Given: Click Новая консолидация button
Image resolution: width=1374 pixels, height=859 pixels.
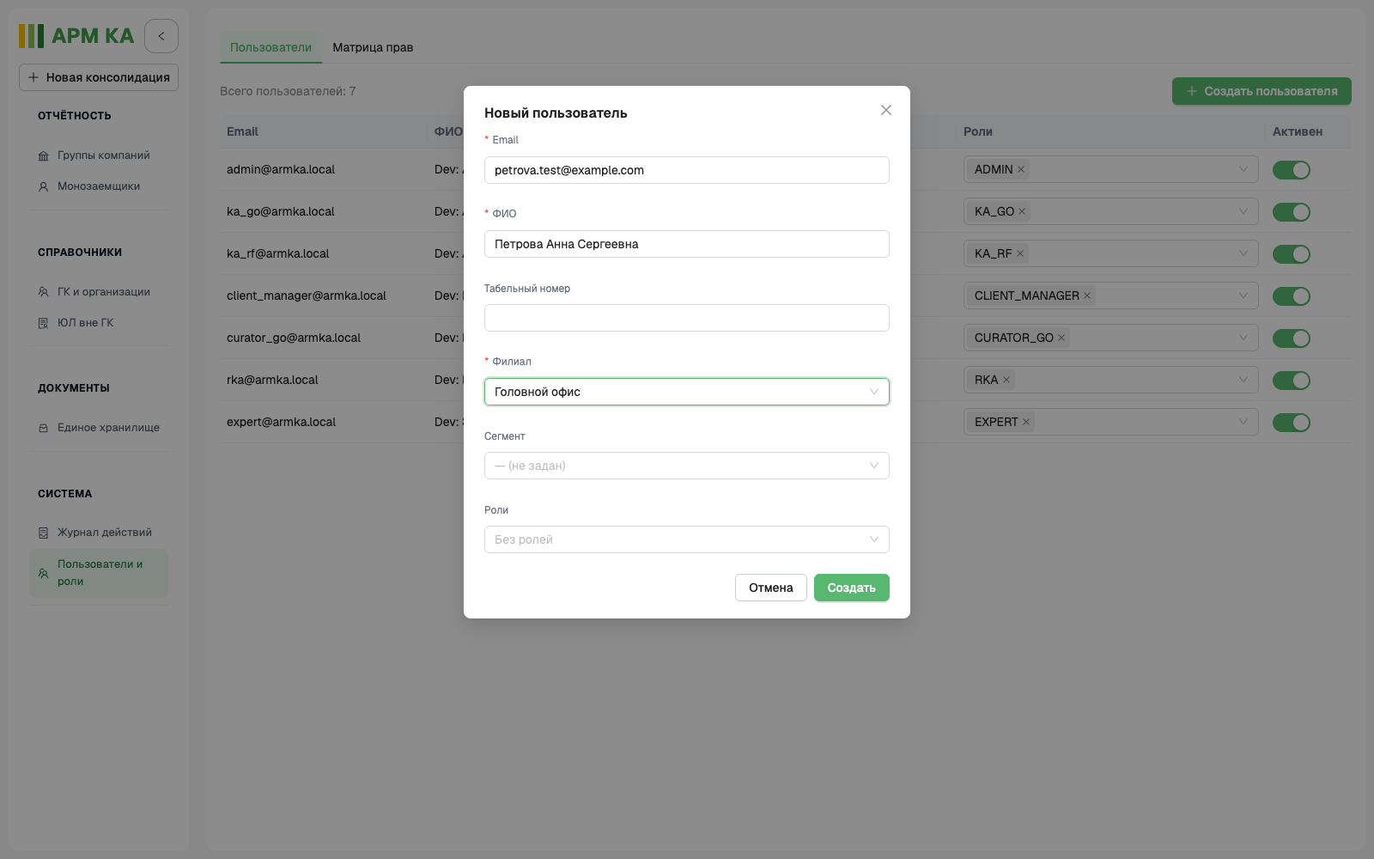Looking at the screenshot, I should [x=99, y=77].
